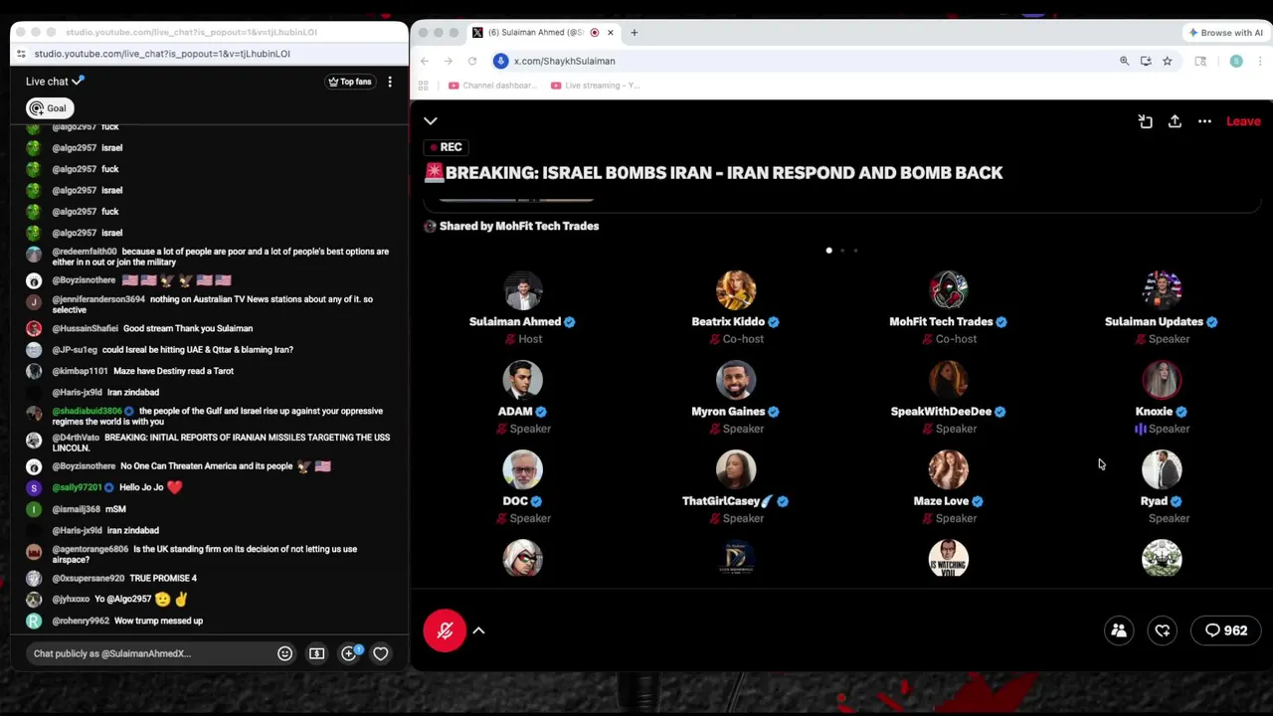This screenshot has height=716, width=1273.
Task: Click the poll/plus icon in chat input
Action: tap(349, 653)
